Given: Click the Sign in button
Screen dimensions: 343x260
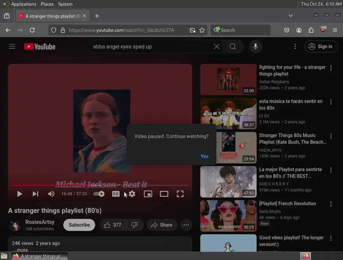Looking at the screenshot, I should click(321, 46).
